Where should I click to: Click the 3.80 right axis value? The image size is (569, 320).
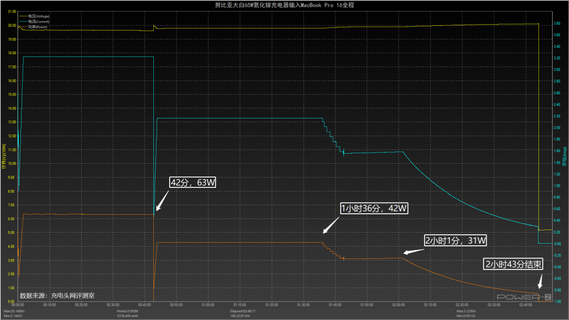tap(557, 24)
